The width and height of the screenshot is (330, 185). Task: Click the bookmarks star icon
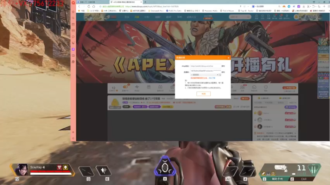pos(79,11)
